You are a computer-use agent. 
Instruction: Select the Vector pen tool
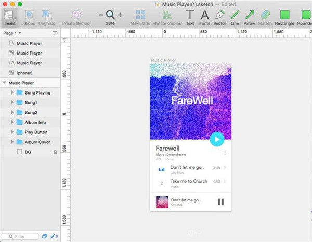point(219,15)
